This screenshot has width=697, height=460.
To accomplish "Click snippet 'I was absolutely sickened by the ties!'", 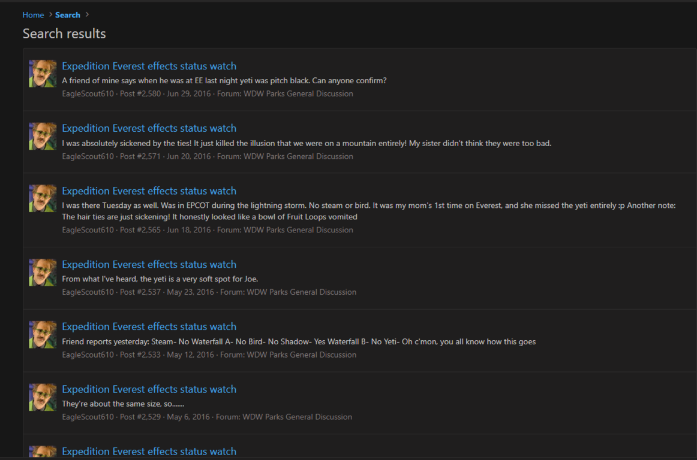I will 307,143.
